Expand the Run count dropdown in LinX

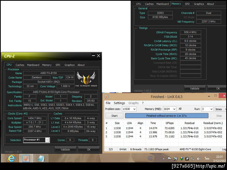coord(211,109)
